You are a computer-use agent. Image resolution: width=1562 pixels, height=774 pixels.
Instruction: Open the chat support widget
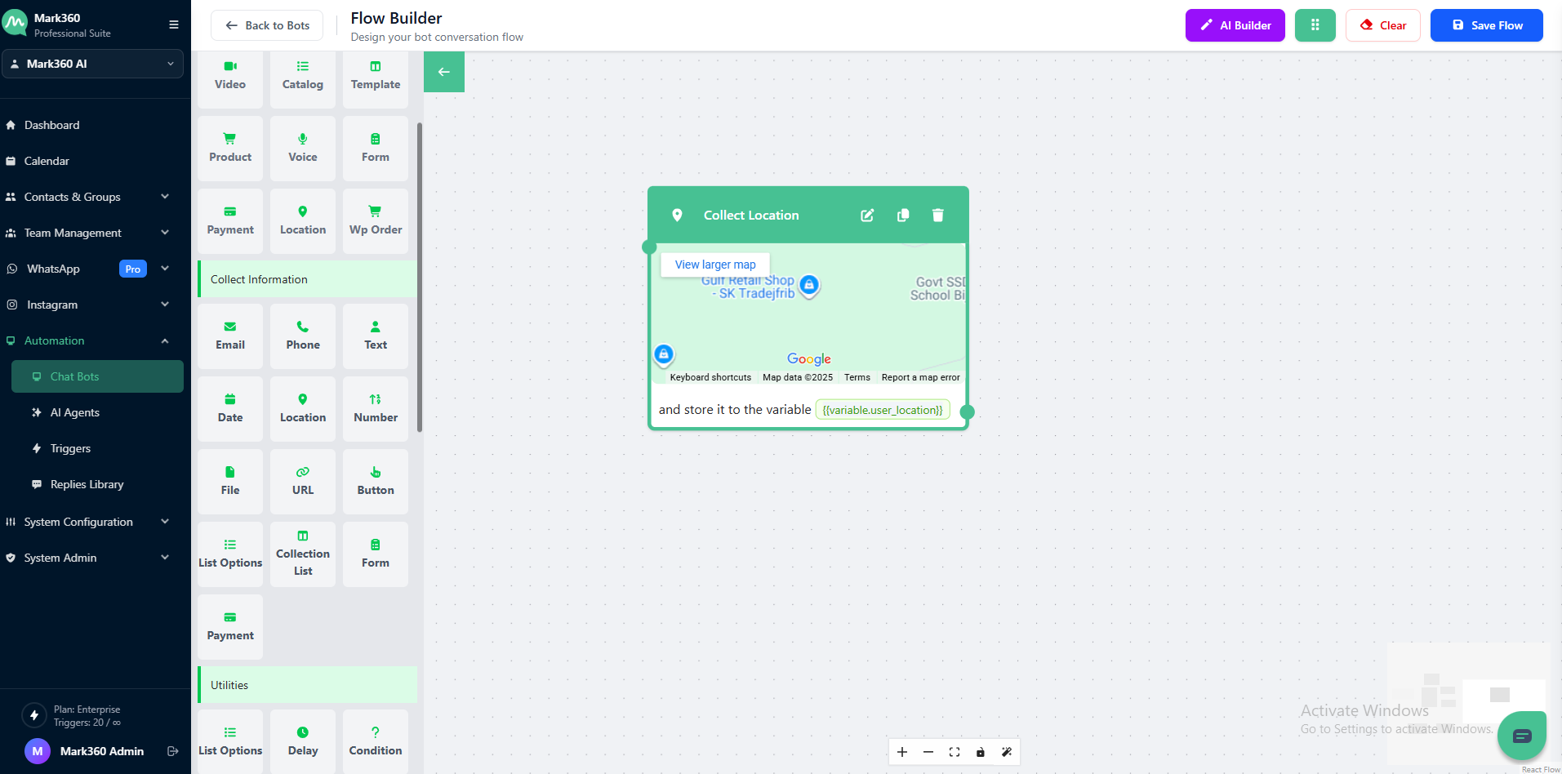[x=1521, y=736]
